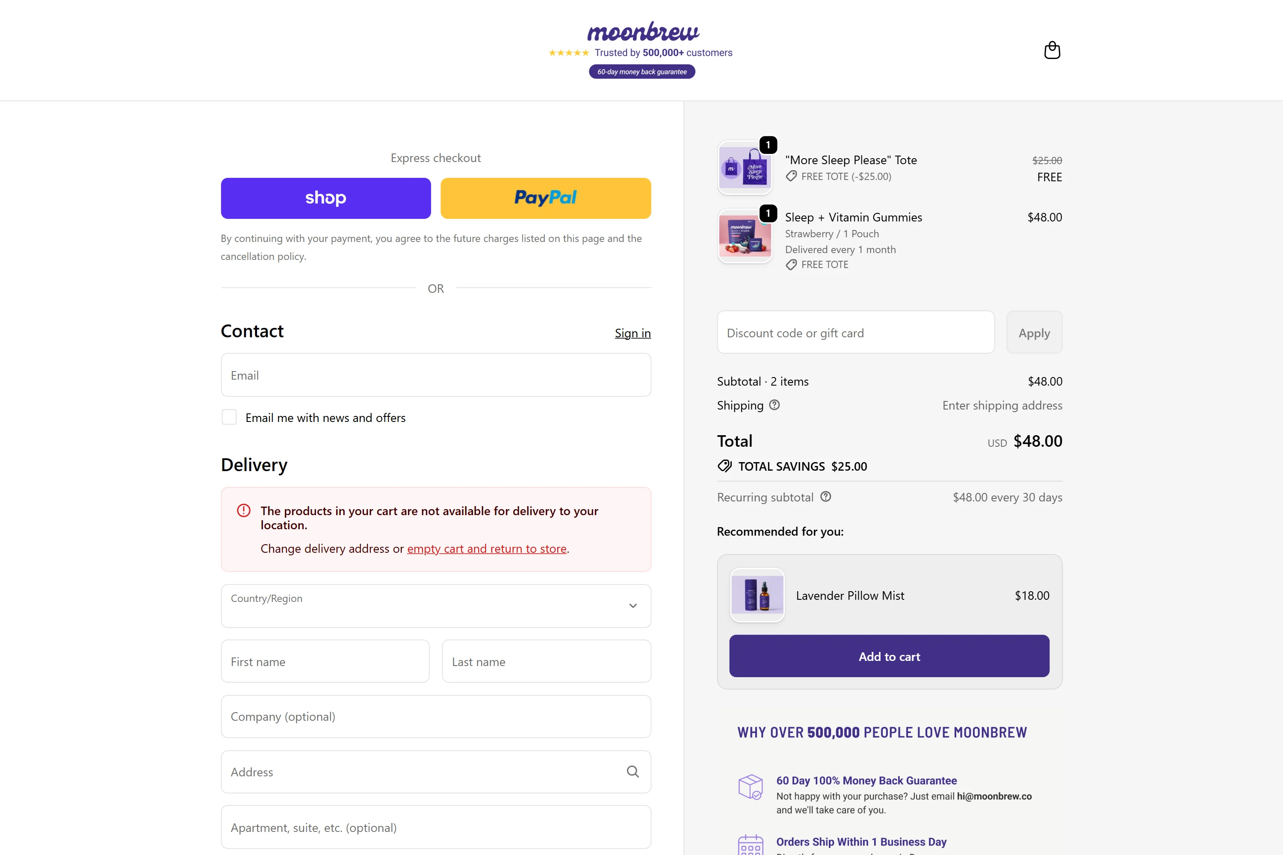Viewport: 1283px width, 855px height.
Task: Pay with PayPal express checkout
Action: [x=546, y=198]
